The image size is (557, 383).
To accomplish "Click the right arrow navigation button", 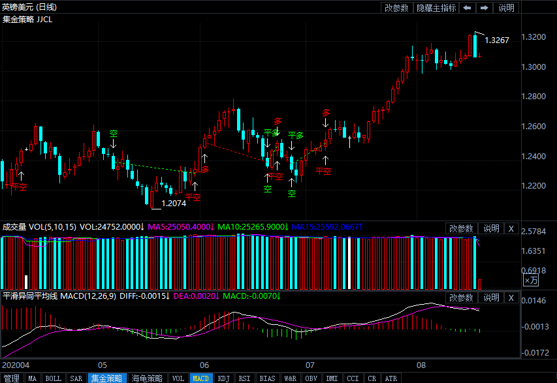I will (x=484, y=8).
